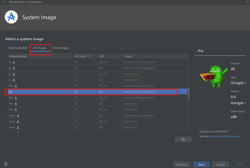This screenshot has width=250, height=168.
Task: Sort by API Level column arrow
Action: 88,56
